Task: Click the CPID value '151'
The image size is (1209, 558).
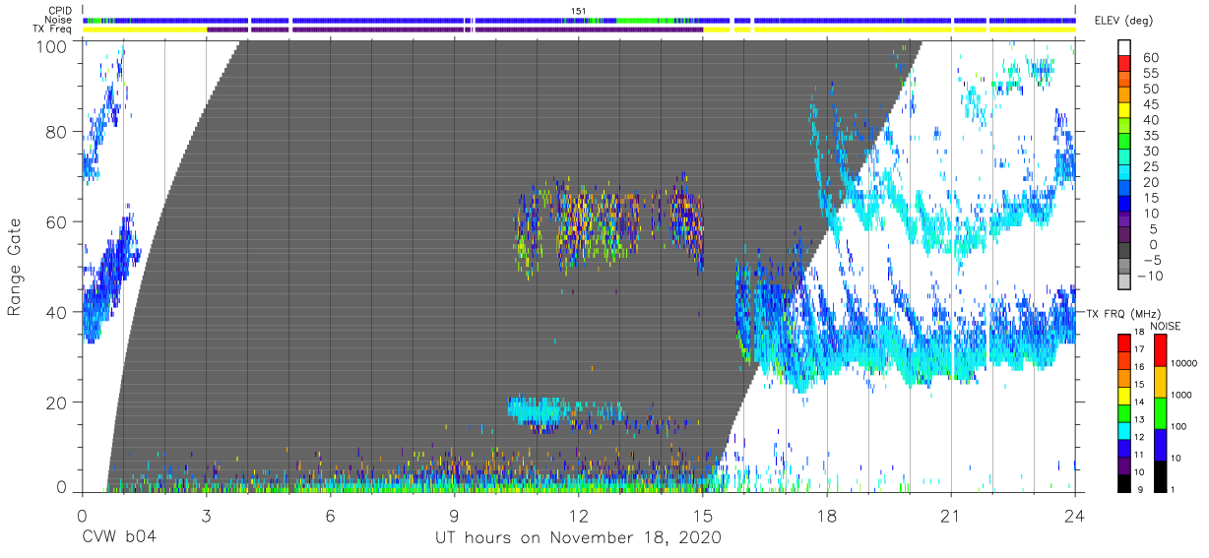Action: point(579,11)
